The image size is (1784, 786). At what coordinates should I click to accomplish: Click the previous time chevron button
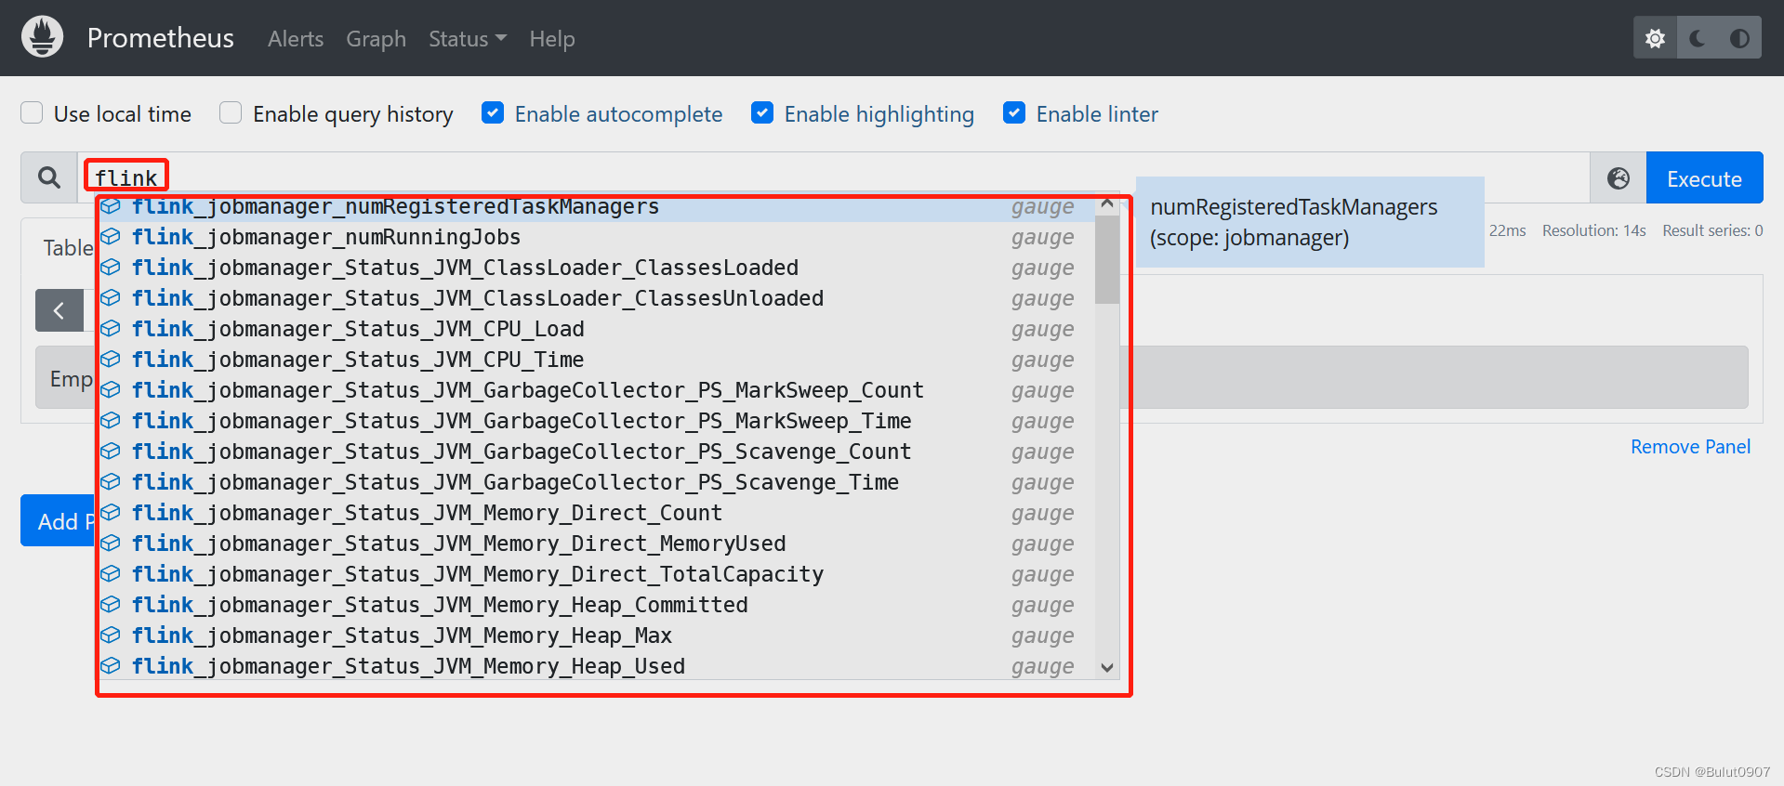(x=59, y=310)
